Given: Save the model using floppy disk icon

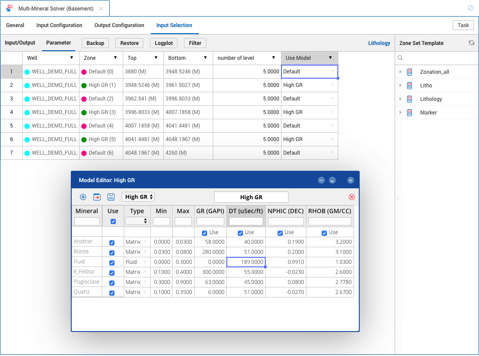Looking at the screenshot, I should click(111, 197).
